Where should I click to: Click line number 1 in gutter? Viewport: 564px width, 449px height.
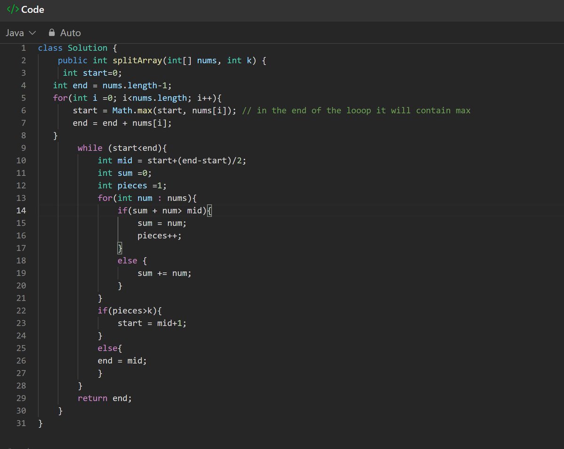[x=23, y=48]
